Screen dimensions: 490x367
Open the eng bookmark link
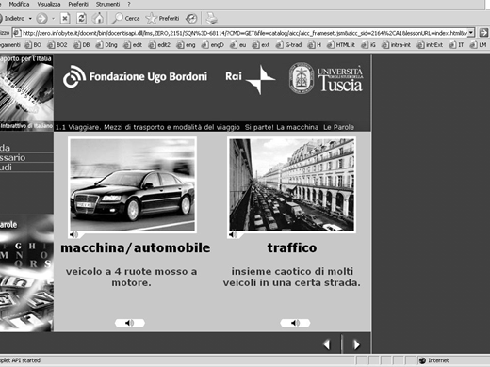click(x=186, y=45)
